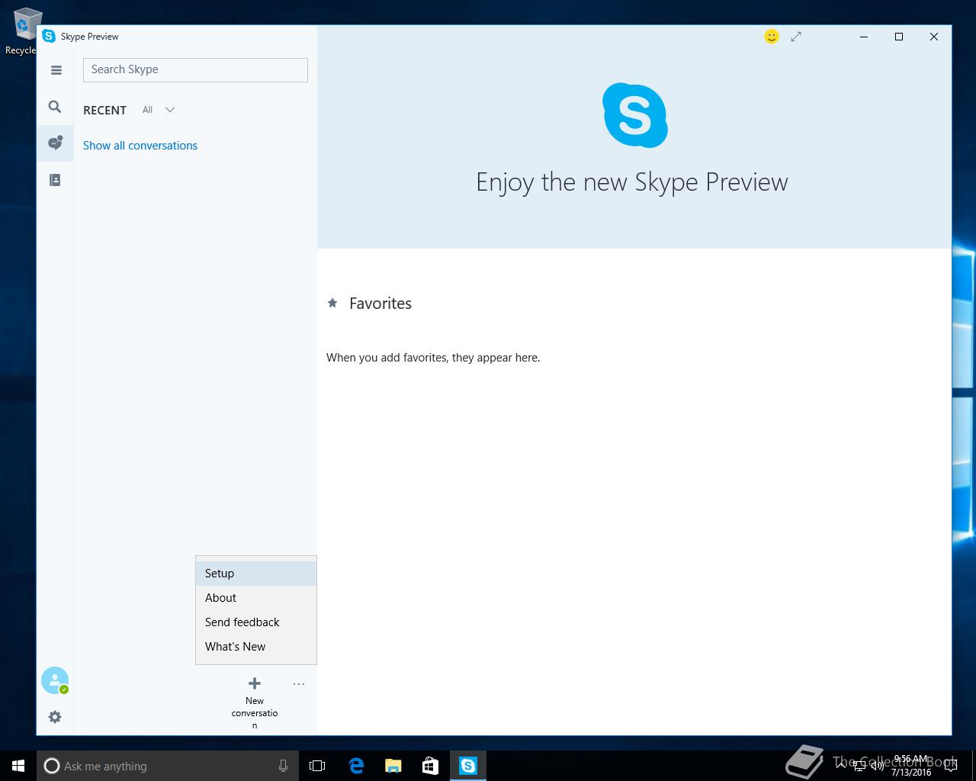Choose What's New in popup menu
This screenshot has width=976, height=781.
point(256,647)
